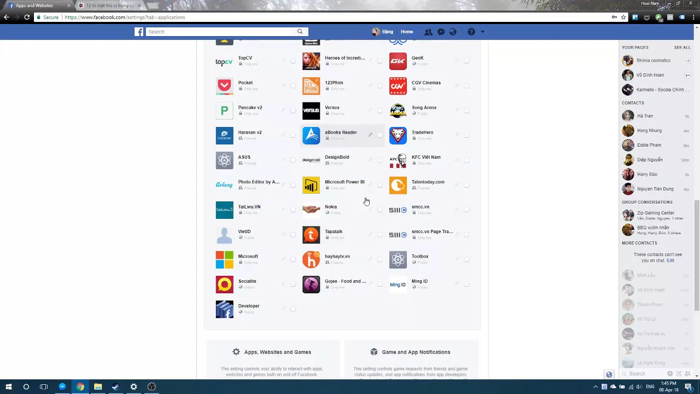
Task: Click the Edit link in More Contacts
Action: pos(670,260)
